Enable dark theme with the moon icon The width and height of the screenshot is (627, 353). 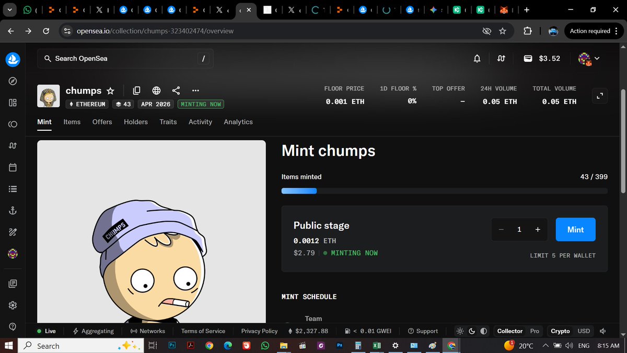click(x=471, y=331)
